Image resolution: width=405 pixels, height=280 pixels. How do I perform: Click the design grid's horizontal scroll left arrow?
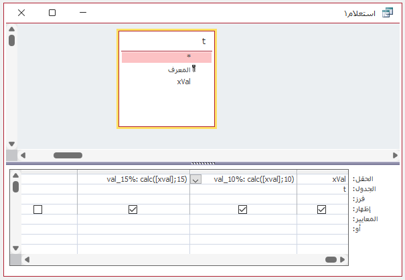tap(26, 259)
